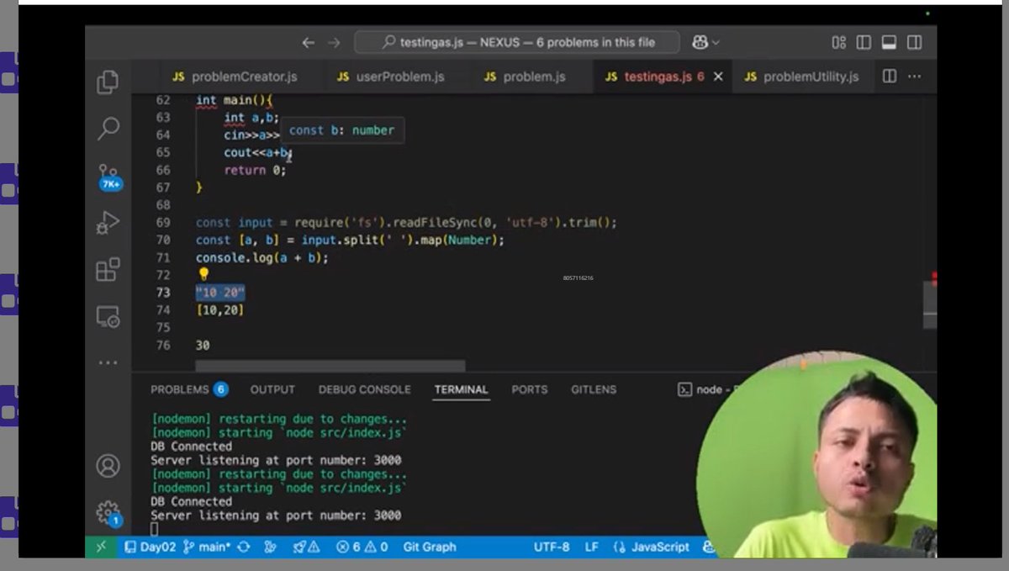Switch to problem.js tab
The width and height of the screenshot is (1009, 571).
tap(525, 77)
